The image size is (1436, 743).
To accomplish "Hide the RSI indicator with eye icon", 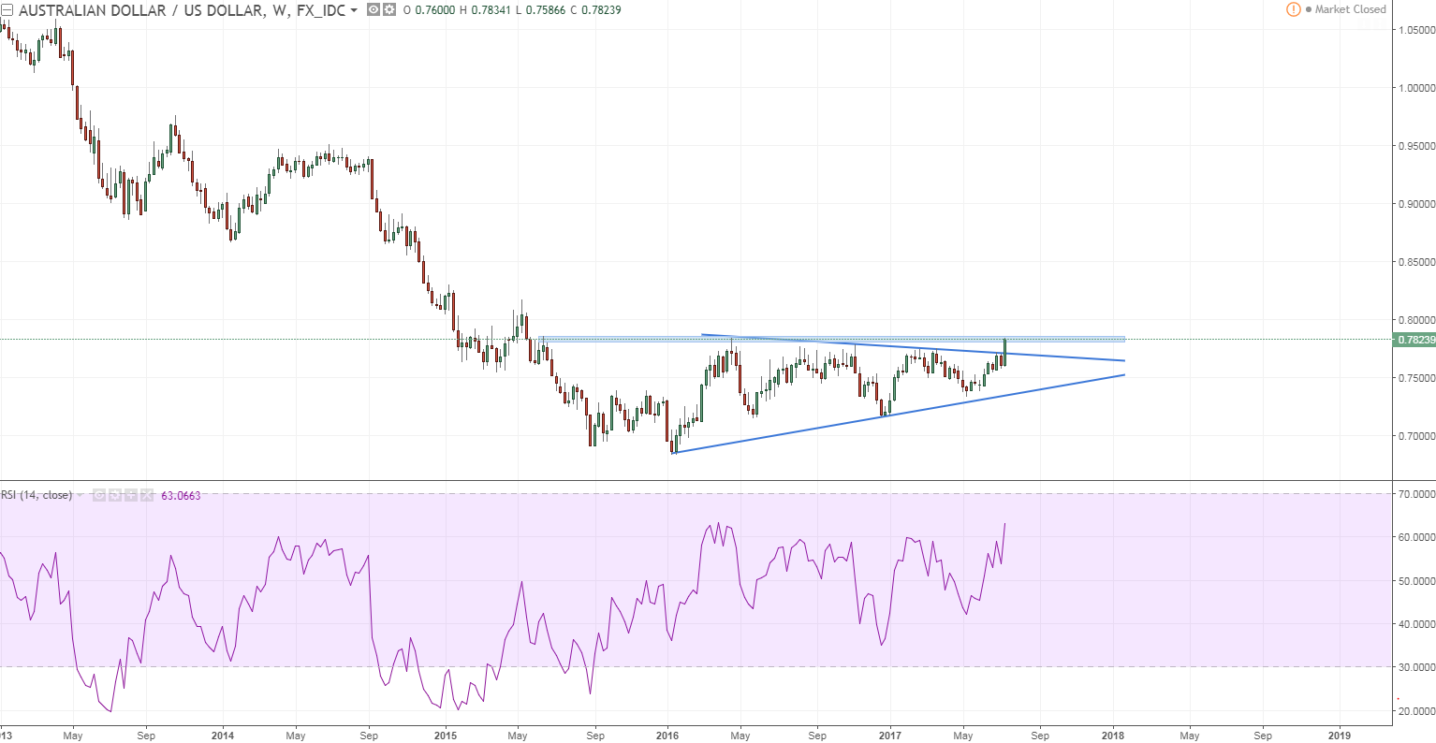I will (99, 495).
